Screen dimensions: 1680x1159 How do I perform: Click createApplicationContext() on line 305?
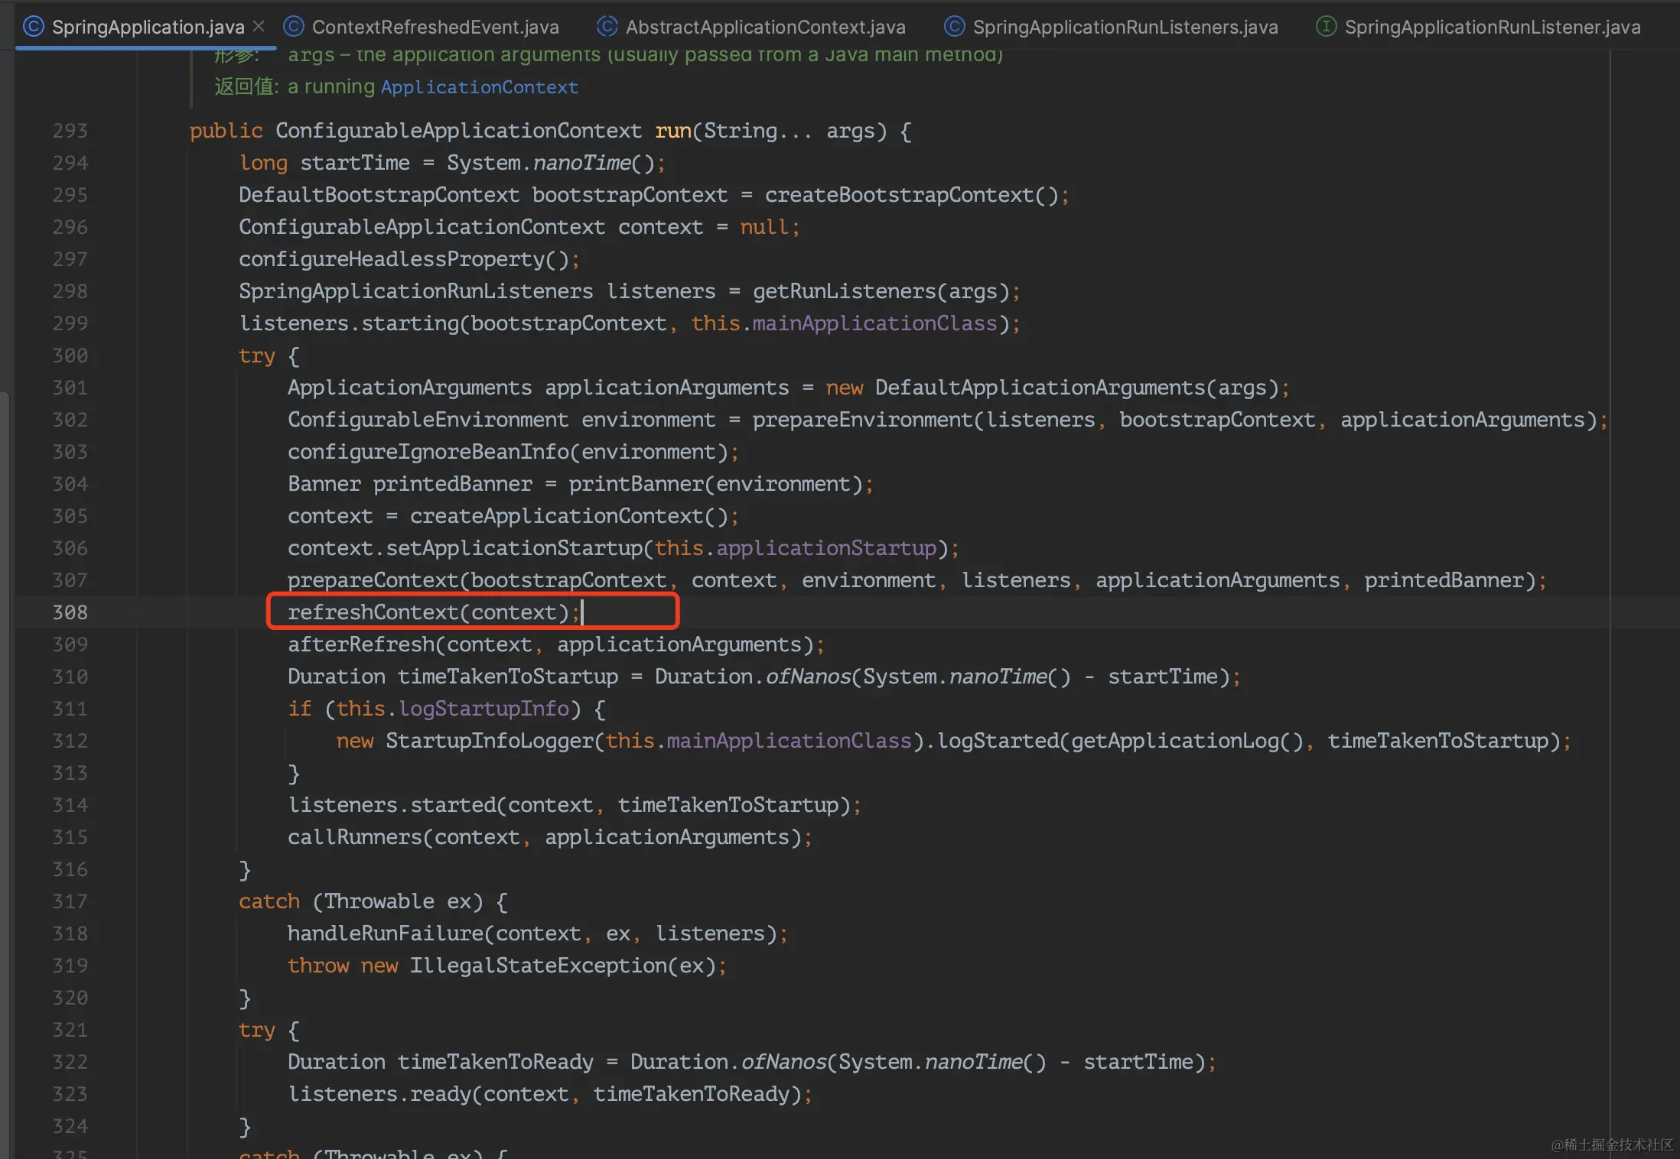pos(569,516)
